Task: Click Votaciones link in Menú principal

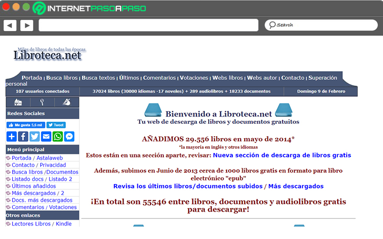Action: 63,207
